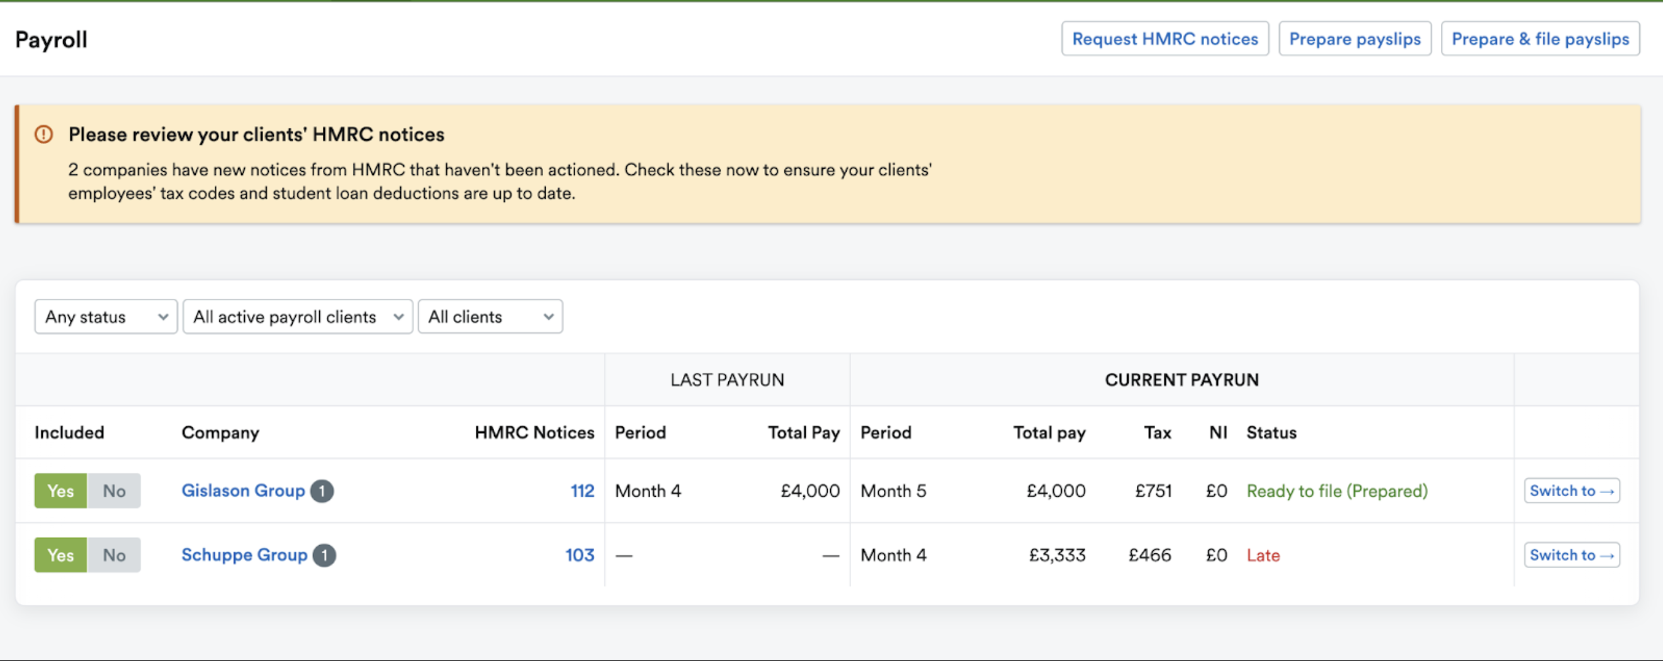
Task: Click Request HMRC notices button
Action: [x=1165, y=39]
